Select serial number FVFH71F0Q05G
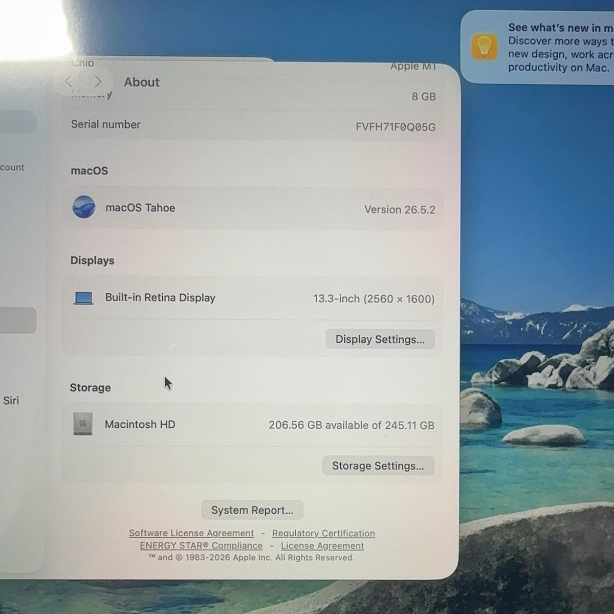The height and width of the screenshot is (614, 614). (396, 127)
